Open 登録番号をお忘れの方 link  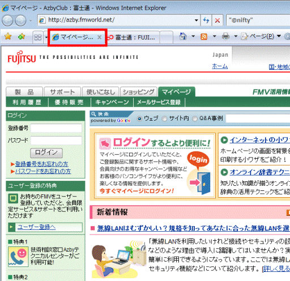point(42,164)
